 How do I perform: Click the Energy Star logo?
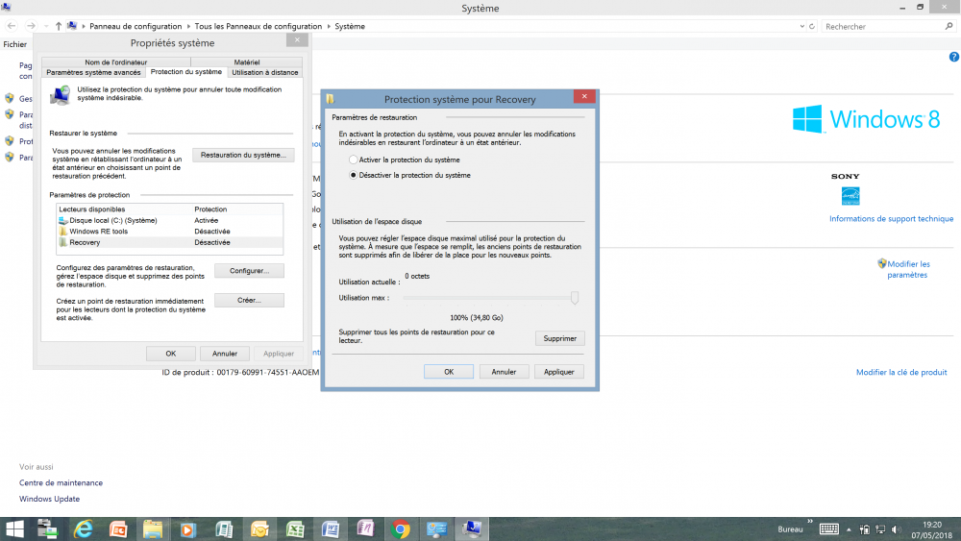click(850, 196)
